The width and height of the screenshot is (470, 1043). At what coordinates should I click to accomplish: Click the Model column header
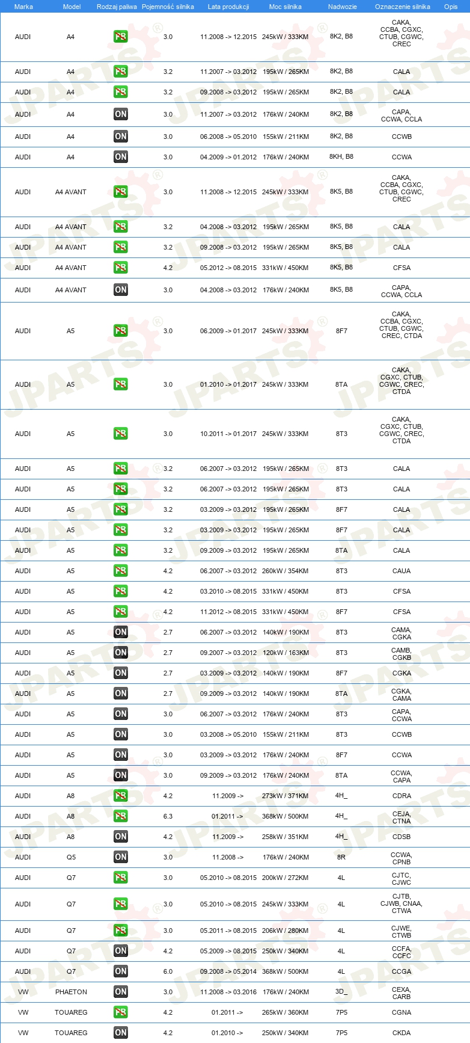point(72,7)
